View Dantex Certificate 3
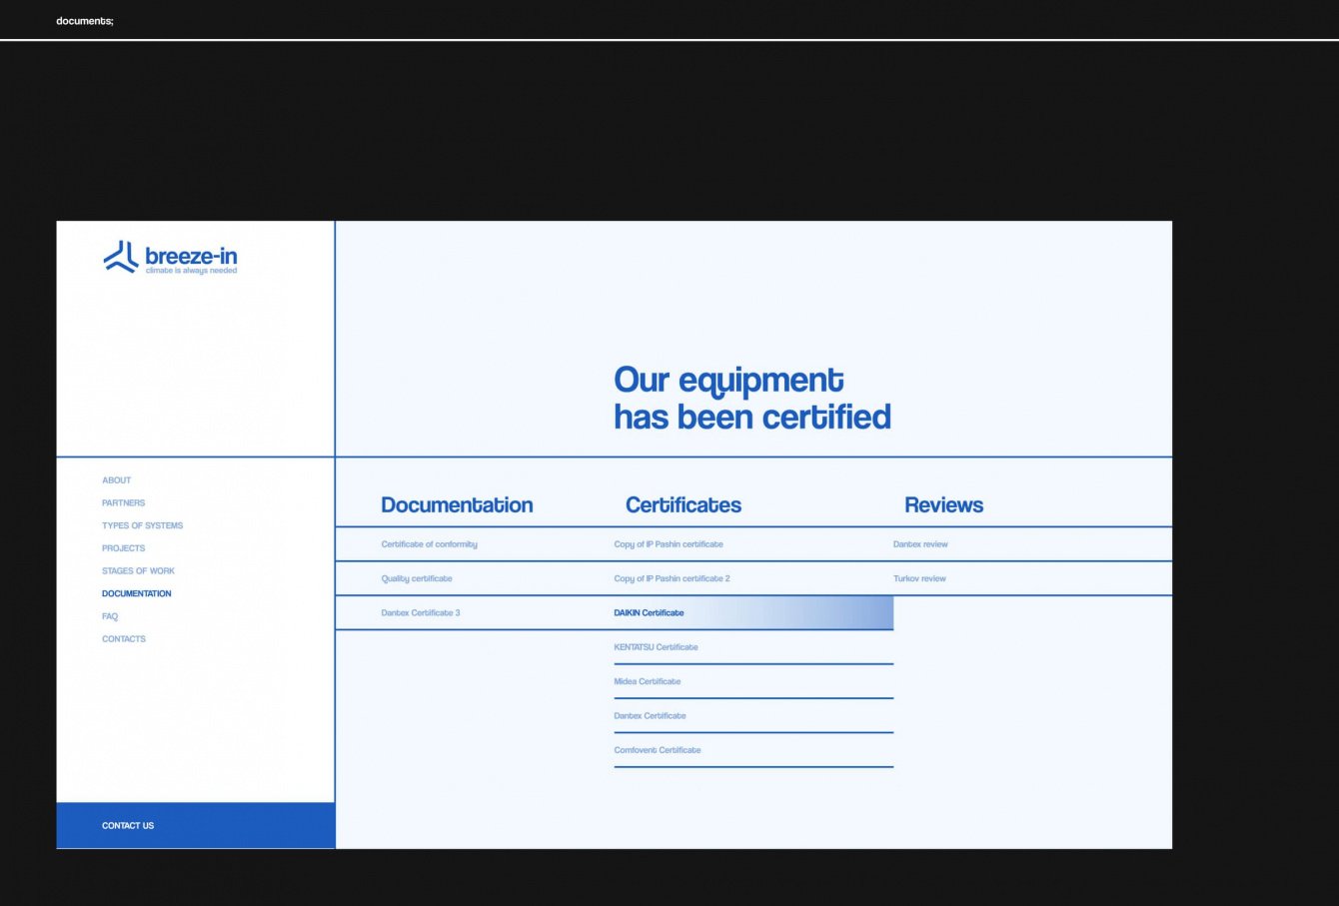This screenshot has height=906, width=1339. [x=420, y=613]
